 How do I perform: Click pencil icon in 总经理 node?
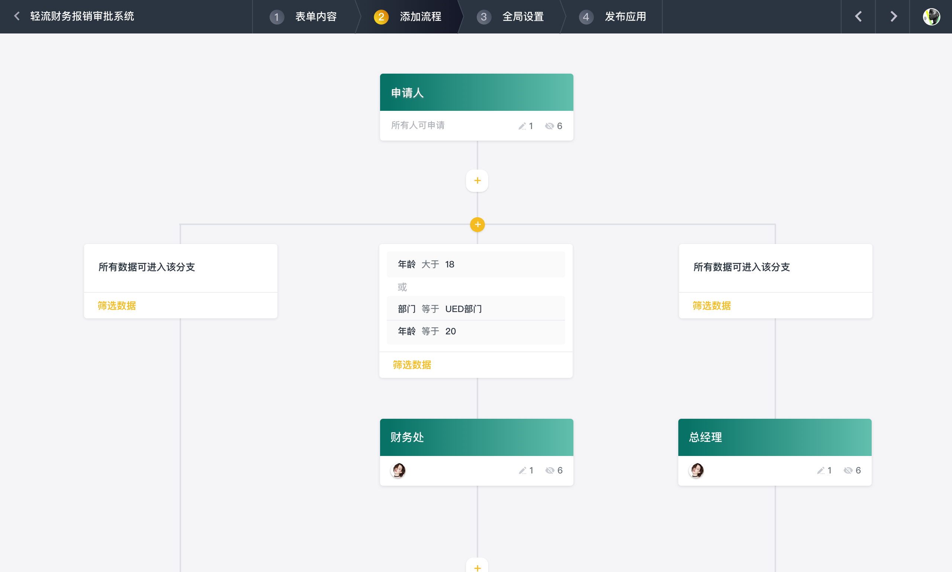pyautogui.click(x=821, y=470)
